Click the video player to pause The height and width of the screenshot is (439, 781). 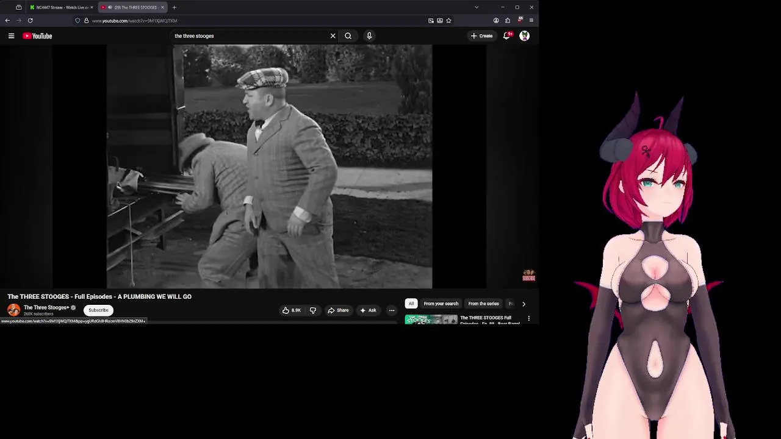pos(269,166)
